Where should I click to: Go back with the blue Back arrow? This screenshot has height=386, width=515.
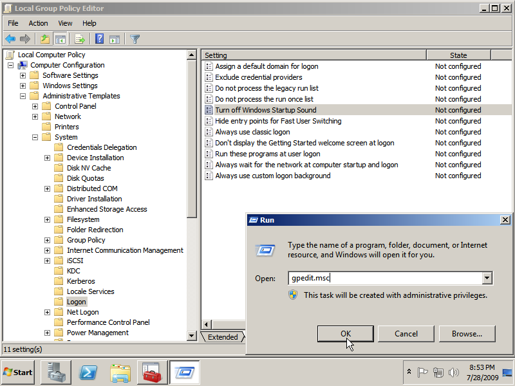(x=10, y=39)
